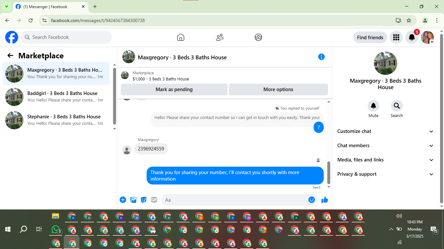Click the conversation list scrollbar
The height and width of the screenshot is (249, 444).
pos(114,96)
